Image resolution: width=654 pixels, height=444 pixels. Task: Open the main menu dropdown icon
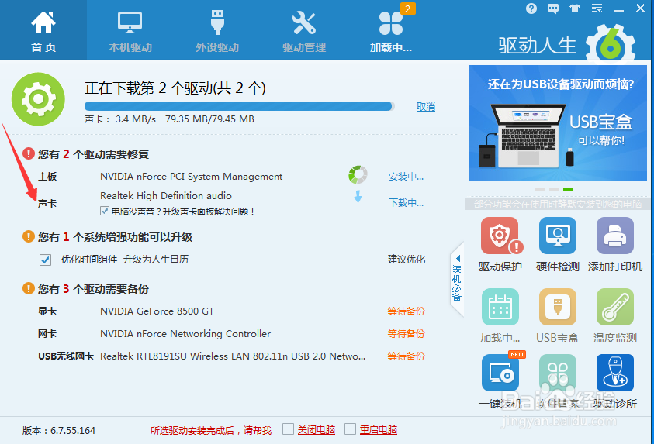pyautogui.click(x=597, y=9)
